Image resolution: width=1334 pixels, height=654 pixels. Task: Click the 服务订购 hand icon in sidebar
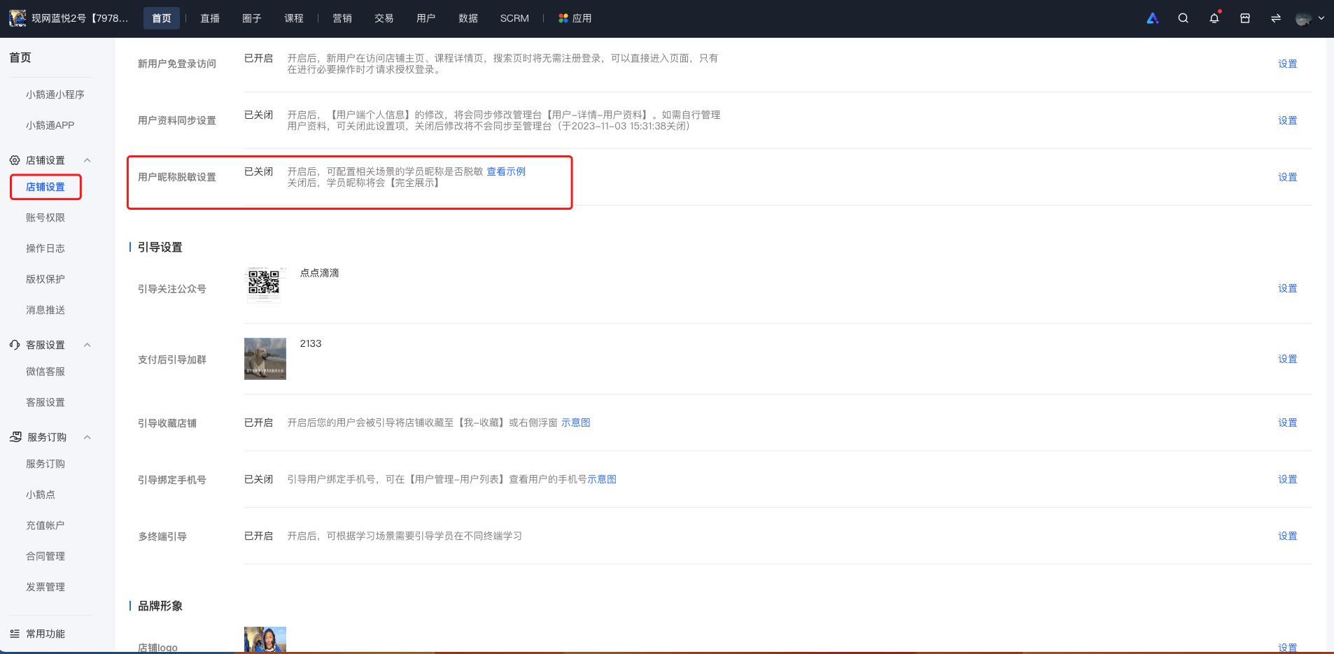coord(15,437)
